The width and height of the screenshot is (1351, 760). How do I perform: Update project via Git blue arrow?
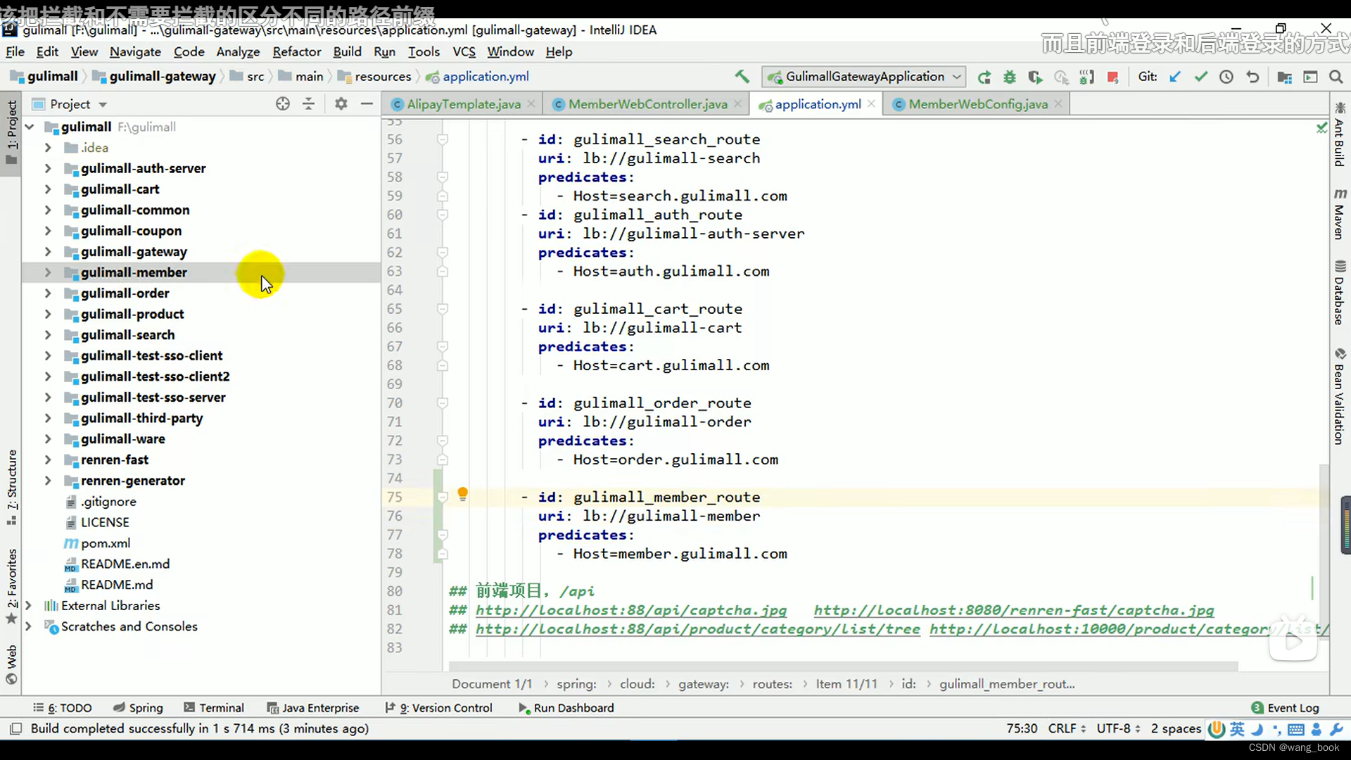pos(1174,77)
